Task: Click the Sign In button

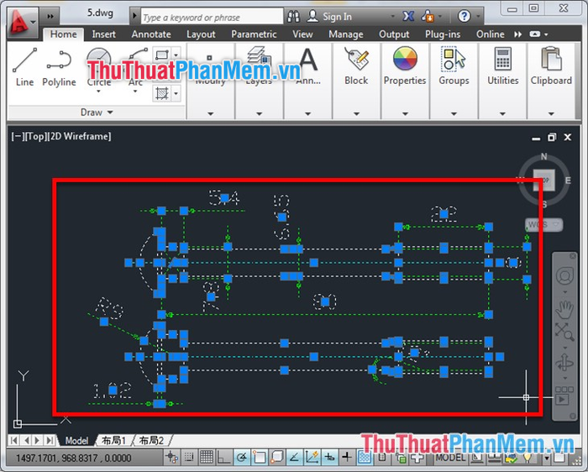Action: (329, 17)
